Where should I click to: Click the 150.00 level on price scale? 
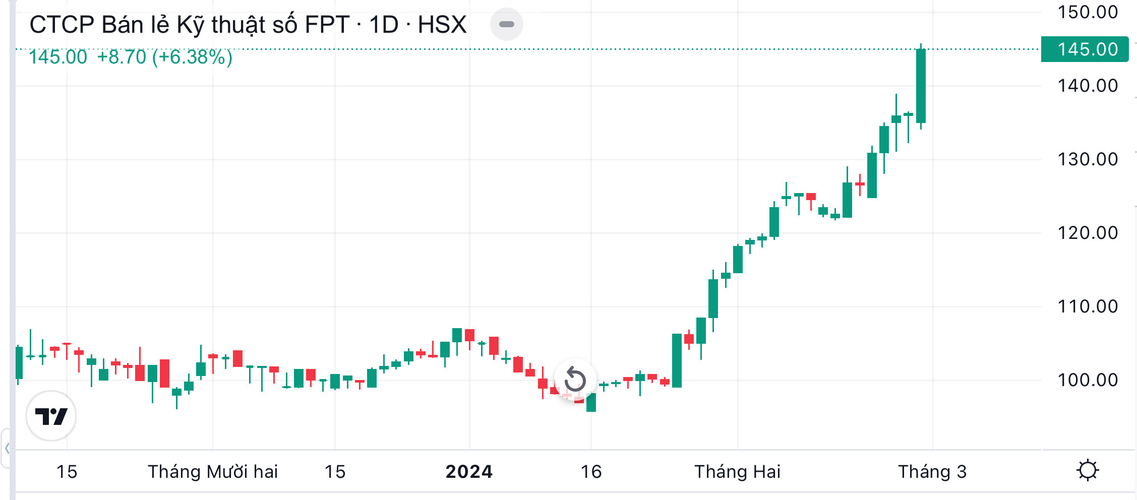[x=1088, y=12]
